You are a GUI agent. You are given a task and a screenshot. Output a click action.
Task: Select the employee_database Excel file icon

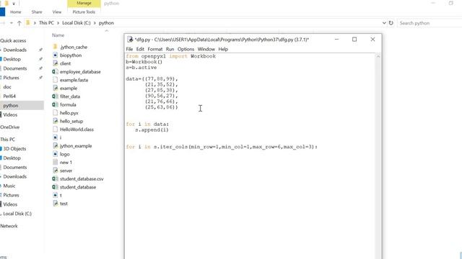pyautogui.click(x=55, y=71)
